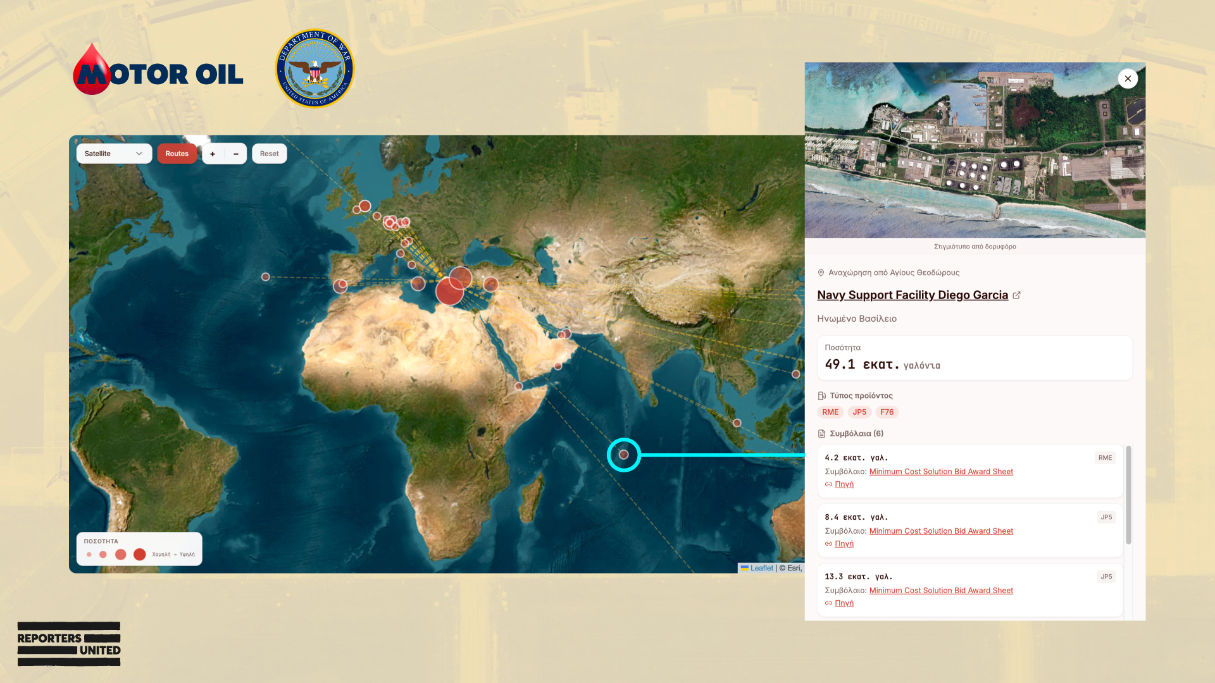
Task: Open the Leaflet attribution link
Action: [x=761, y=568]
